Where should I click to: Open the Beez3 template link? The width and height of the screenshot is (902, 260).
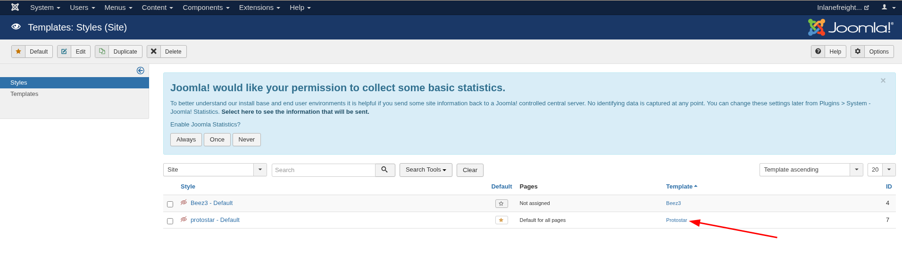[x=673, y=203]
